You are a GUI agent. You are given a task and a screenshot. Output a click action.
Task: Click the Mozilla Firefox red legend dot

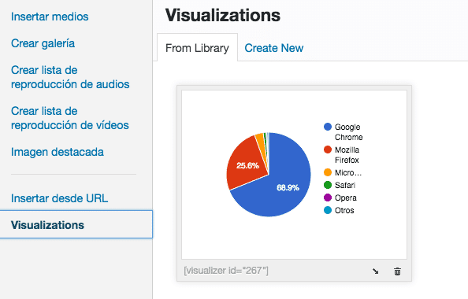tap(328, 149)
